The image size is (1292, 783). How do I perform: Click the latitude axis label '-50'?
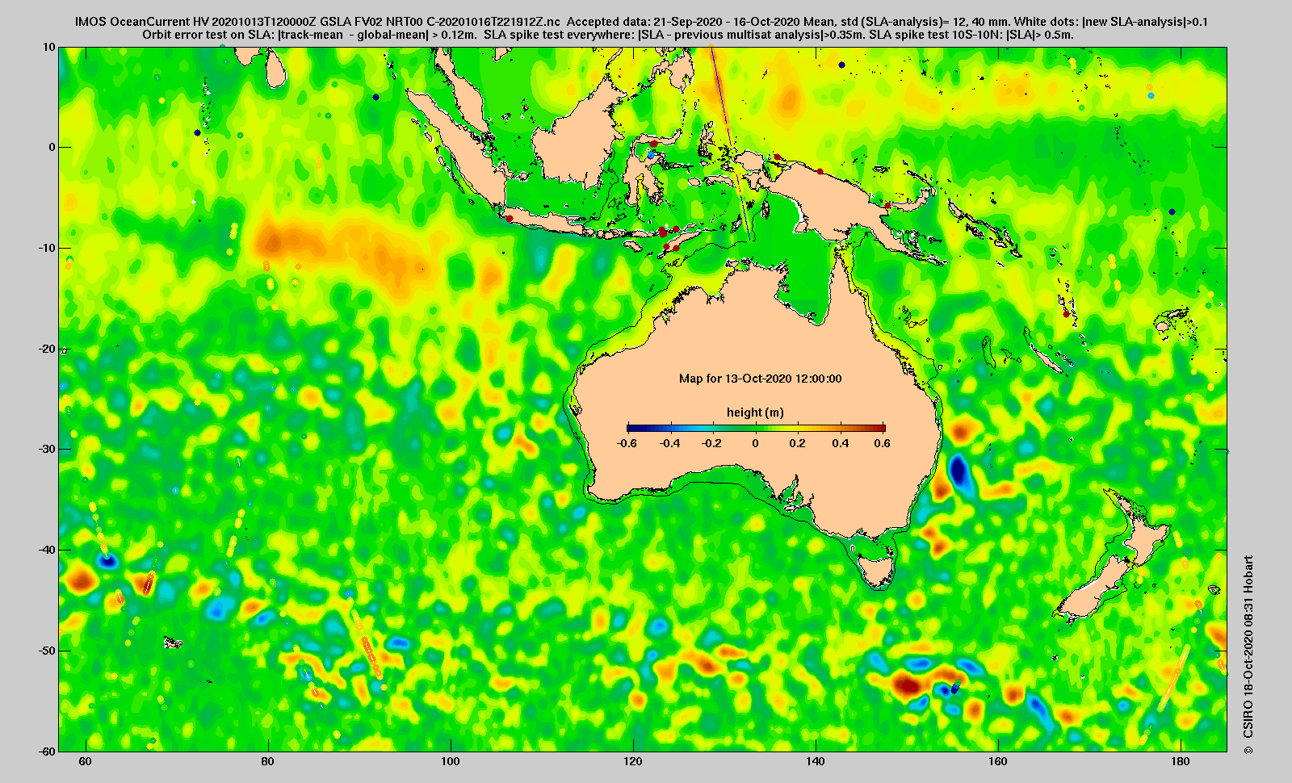point(48,651)
